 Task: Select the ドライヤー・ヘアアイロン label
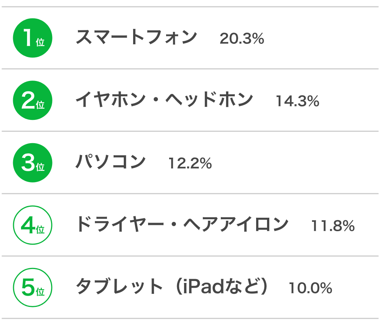[x=182, y=224]
